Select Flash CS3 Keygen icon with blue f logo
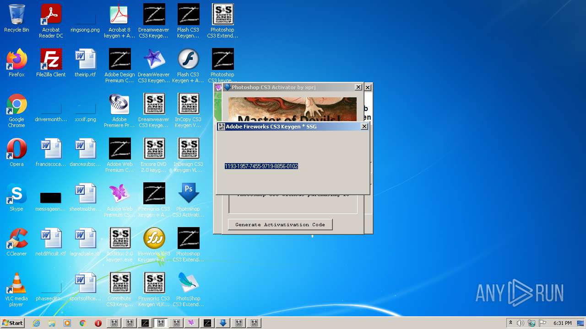This screenshot has height=329, width=586. pos(188,66)
